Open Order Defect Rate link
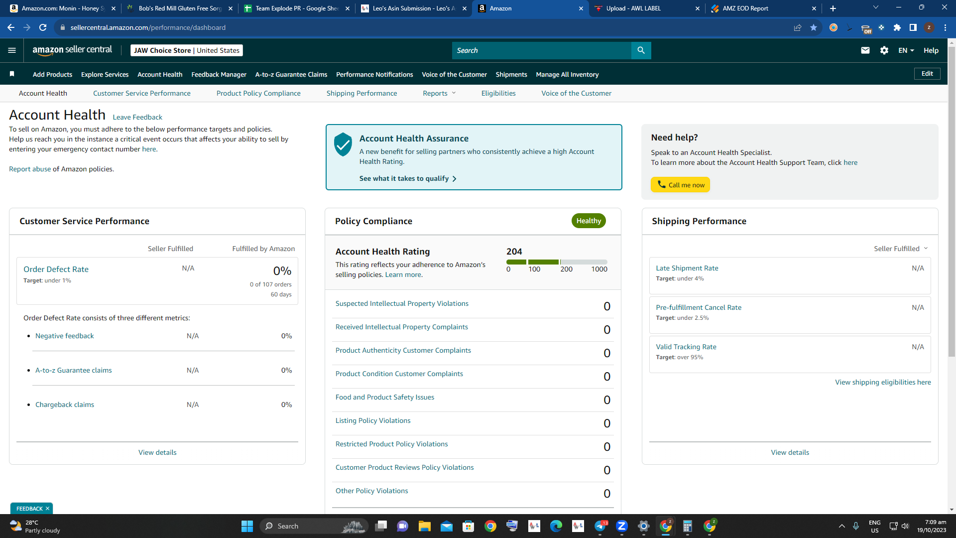Viewport: 956px width, 538px height. (x=56, y=269)
